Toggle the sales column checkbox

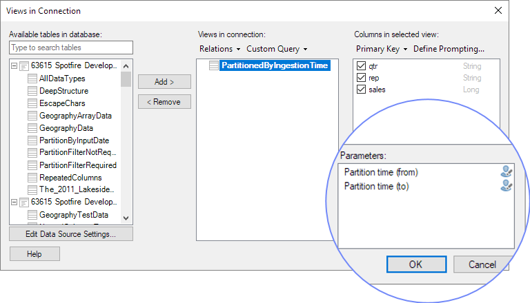pos(361,90)
